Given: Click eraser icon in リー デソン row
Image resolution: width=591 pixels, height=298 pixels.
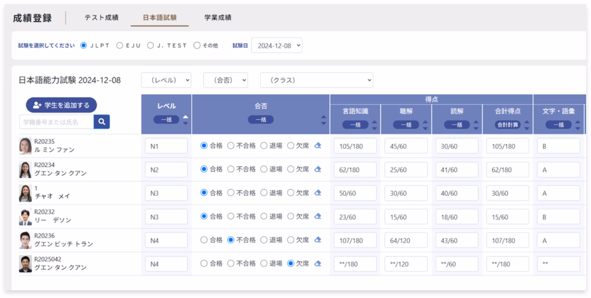Looking at the screenshot, I should (x=318, y=217).
